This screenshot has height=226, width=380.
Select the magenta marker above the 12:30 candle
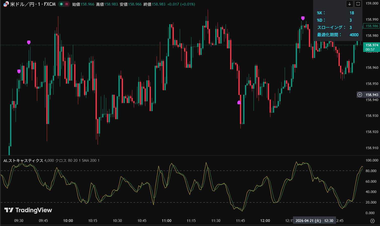tap(303, 18)
